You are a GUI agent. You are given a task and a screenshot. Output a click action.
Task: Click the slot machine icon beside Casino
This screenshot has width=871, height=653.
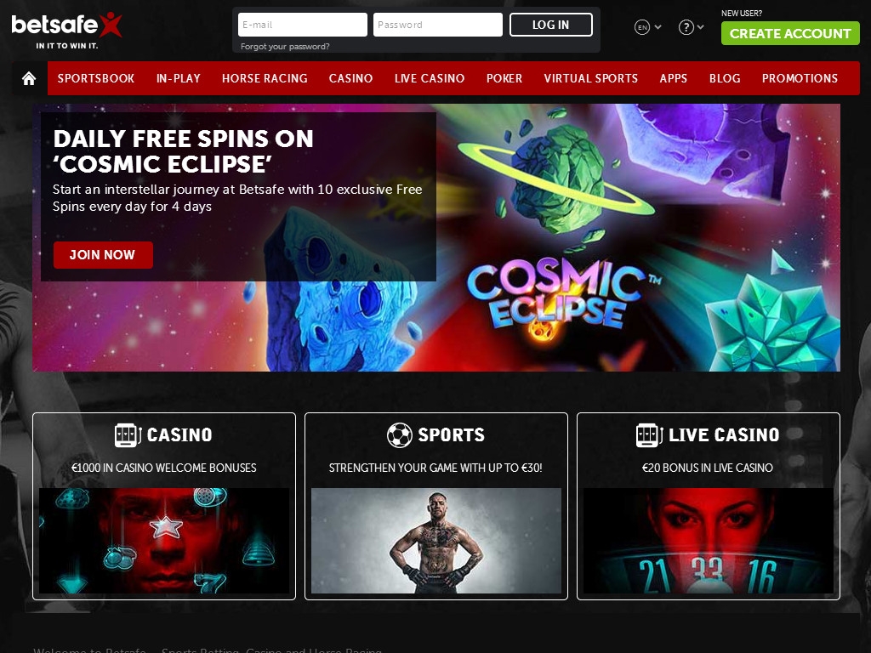(128, 434)
